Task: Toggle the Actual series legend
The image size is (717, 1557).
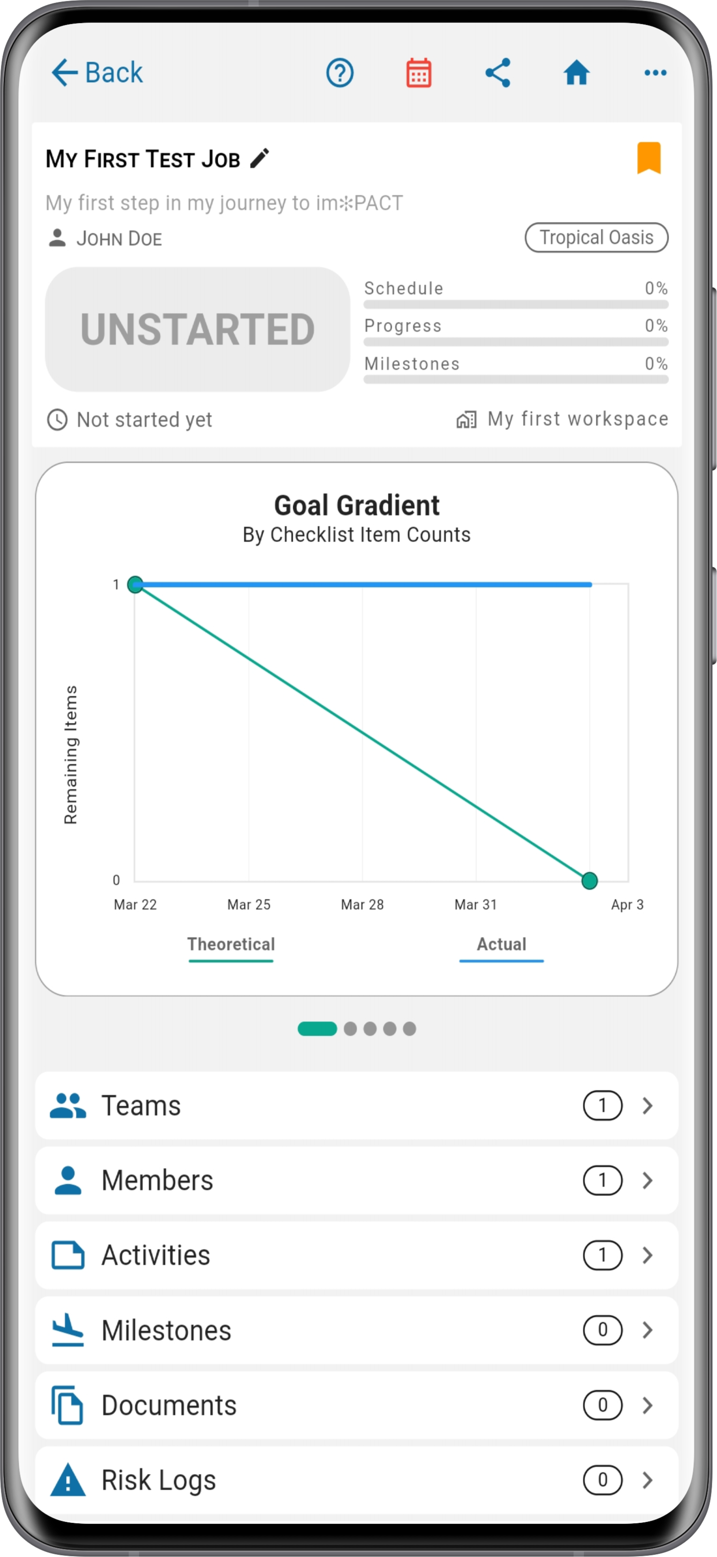Action: [x=501, y=946]
